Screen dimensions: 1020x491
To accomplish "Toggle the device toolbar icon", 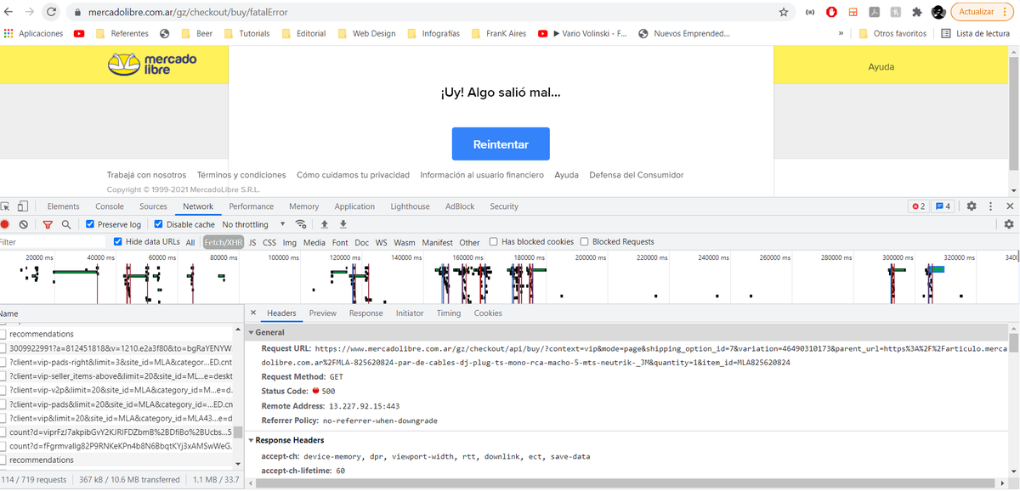I will [x=23, y=206].
